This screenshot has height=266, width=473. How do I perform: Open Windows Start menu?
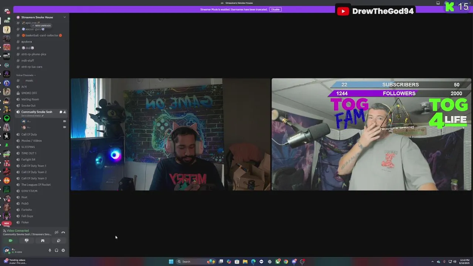(171, 262)
